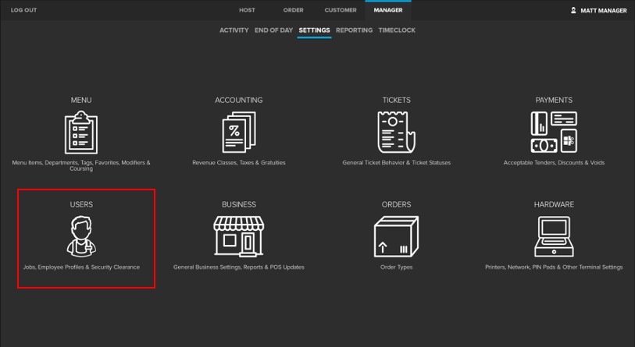
Task: Switch to Activity sub-tab
Action: tap(234, 30)
